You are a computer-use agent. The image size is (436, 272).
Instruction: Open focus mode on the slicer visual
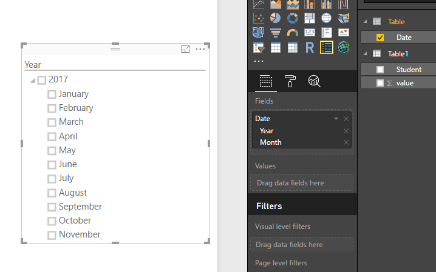click(x=185, y=49)
